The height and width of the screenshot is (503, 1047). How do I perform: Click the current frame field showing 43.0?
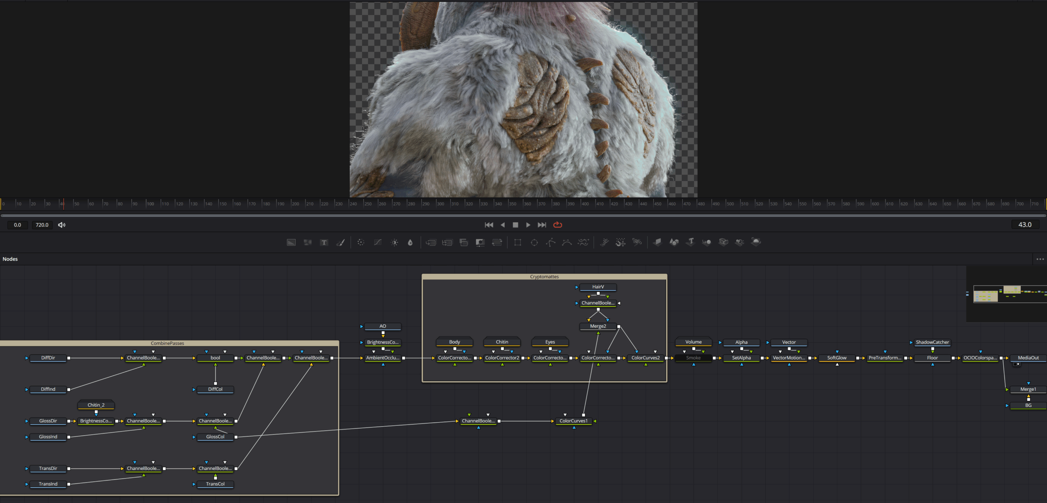pyautogui.click(x=1025, y=225)
